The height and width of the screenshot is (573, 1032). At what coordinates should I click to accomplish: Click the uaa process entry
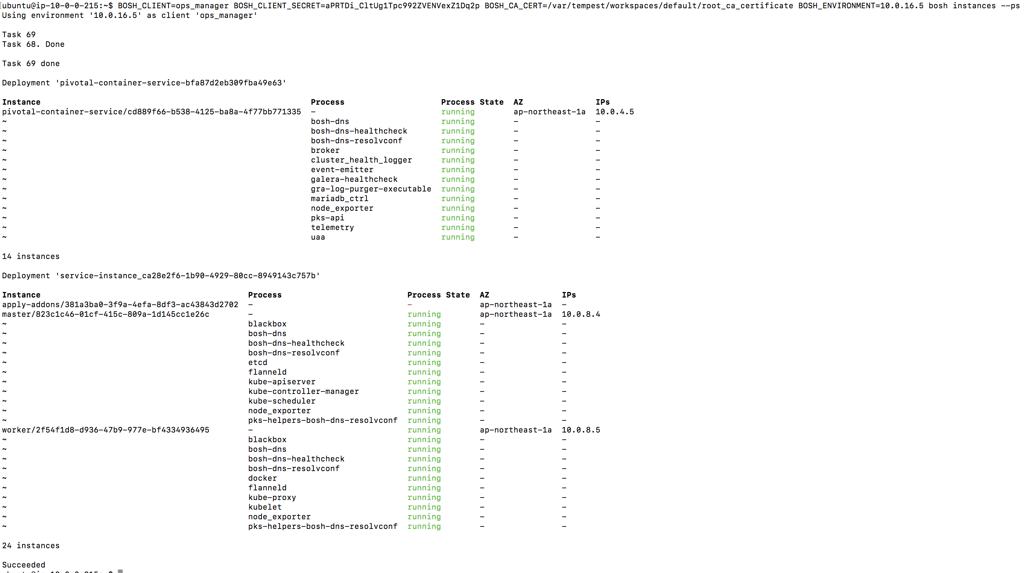click(x=318, y=237)
